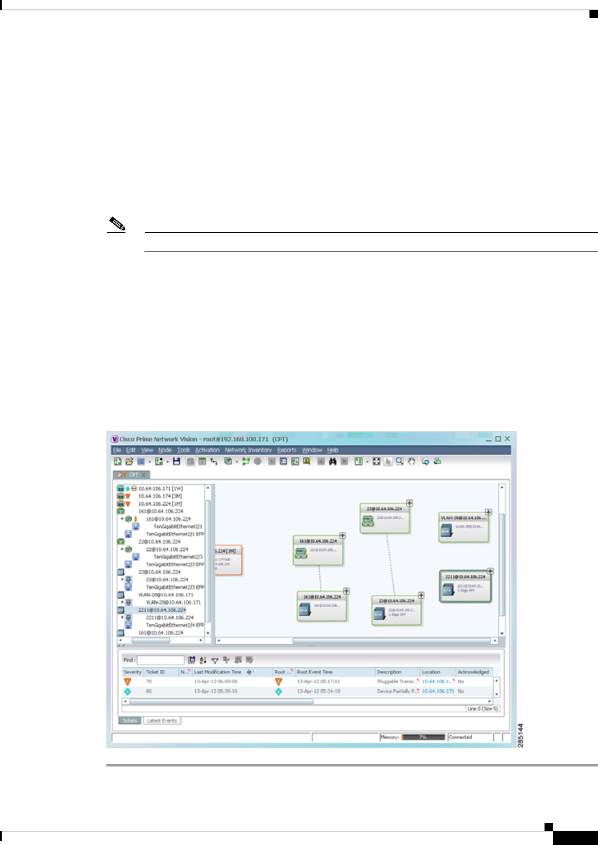Screen dimensions: 598x845
Task: Close the CPT map tab
Action: [144, 475]
